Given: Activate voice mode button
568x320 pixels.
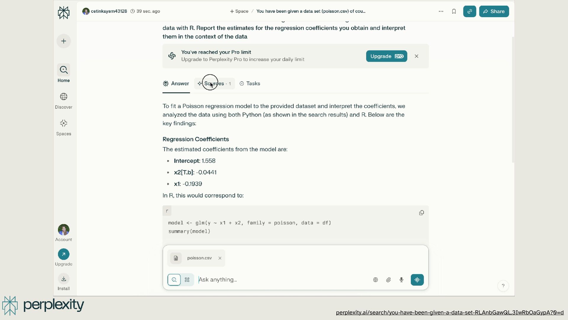Looking at the screenshot, I should [x=417, y=280].
